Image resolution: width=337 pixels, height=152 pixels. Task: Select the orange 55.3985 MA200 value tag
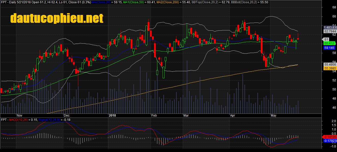pyautogui.click(x=330, y=68)
